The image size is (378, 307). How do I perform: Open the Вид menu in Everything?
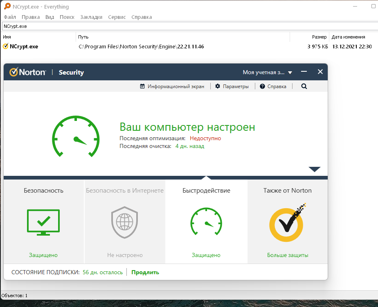coord(49,17)
